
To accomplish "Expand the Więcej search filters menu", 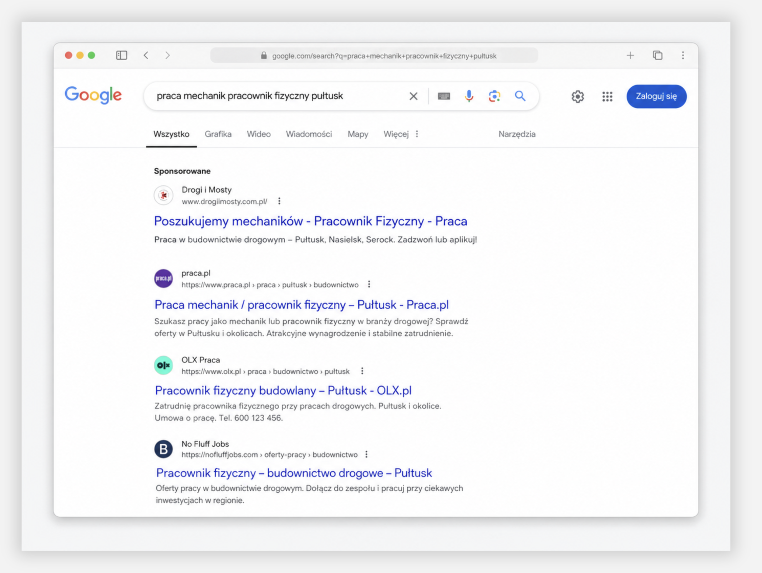I will (x=400, y=134).
